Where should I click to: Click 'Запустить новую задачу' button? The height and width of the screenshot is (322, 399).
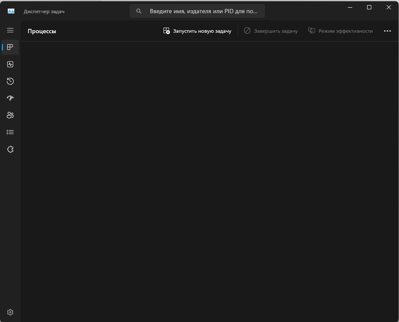click(197, 31)
